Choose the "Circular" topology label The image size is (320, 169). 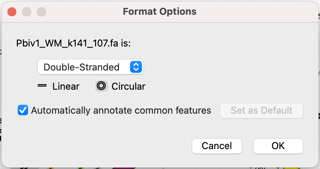click(x=128, y=86)
